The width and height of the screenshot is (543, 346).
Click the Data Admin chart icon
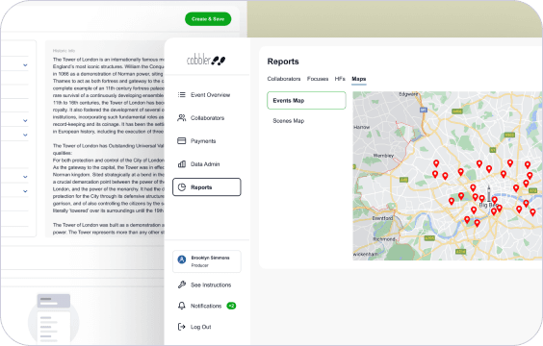pyautogui.click(x=181, y=164)
